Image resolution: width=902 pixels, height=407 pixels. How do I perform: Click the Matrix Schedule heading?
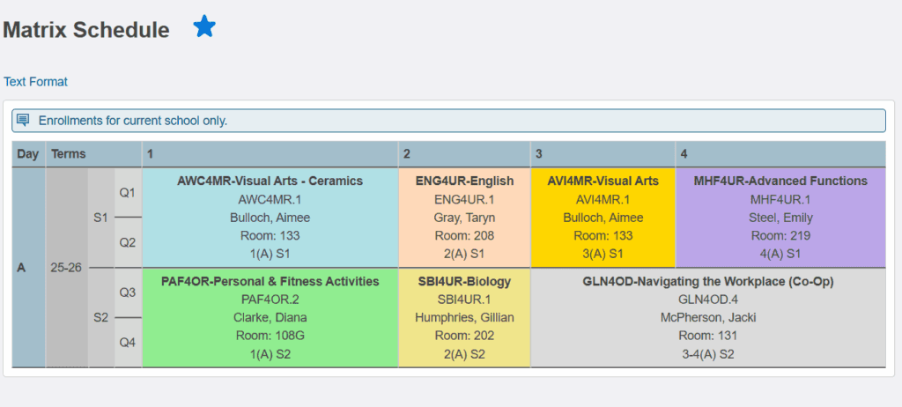click(x=86, y=30)
